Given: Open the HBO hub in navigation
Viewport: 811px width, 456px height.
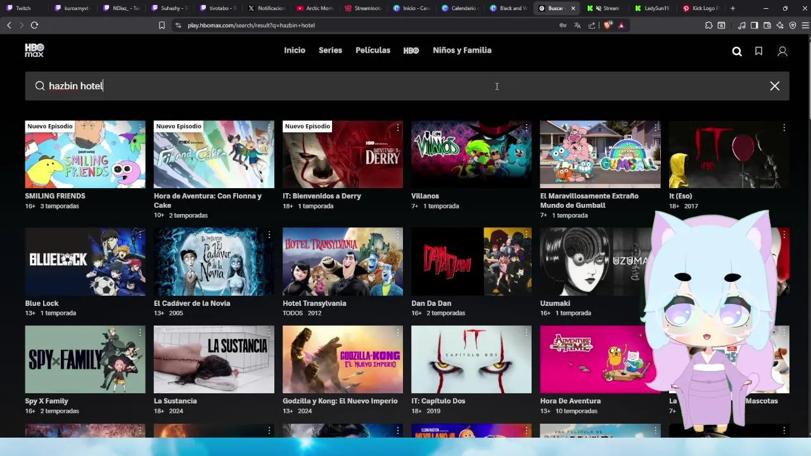Looking at the screenshot, I should (411, 51).
